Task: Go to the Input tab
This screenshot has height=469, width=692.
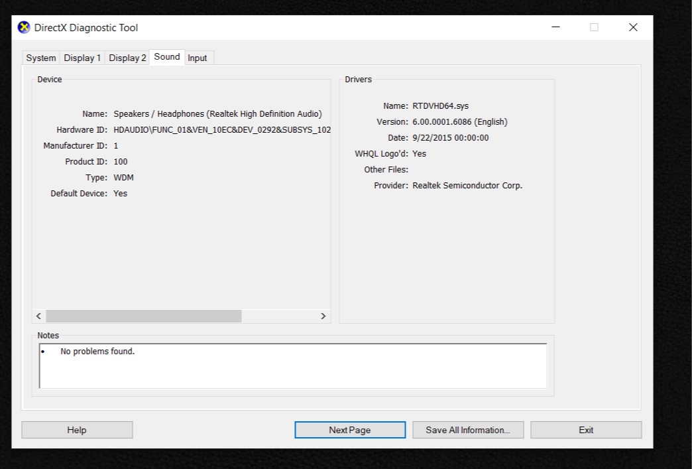Action: point(198,58)
